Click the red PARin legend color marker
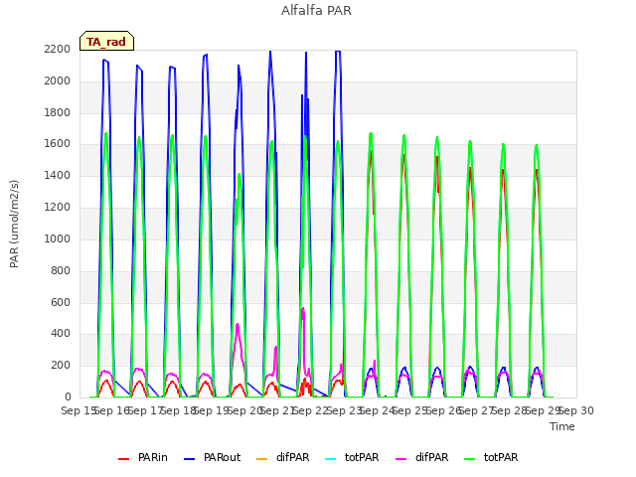 tap(123, 459)
